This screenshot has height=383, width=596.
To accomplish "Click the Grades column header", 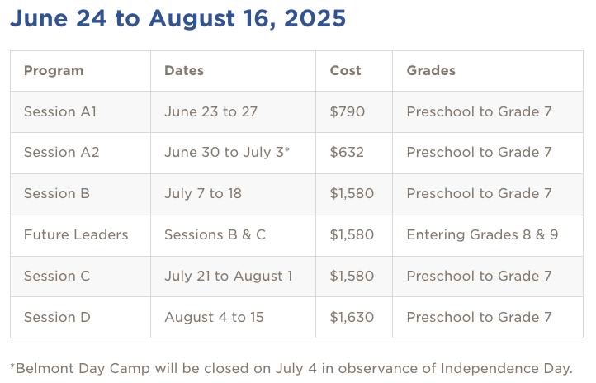I will [x=431, y=70].
